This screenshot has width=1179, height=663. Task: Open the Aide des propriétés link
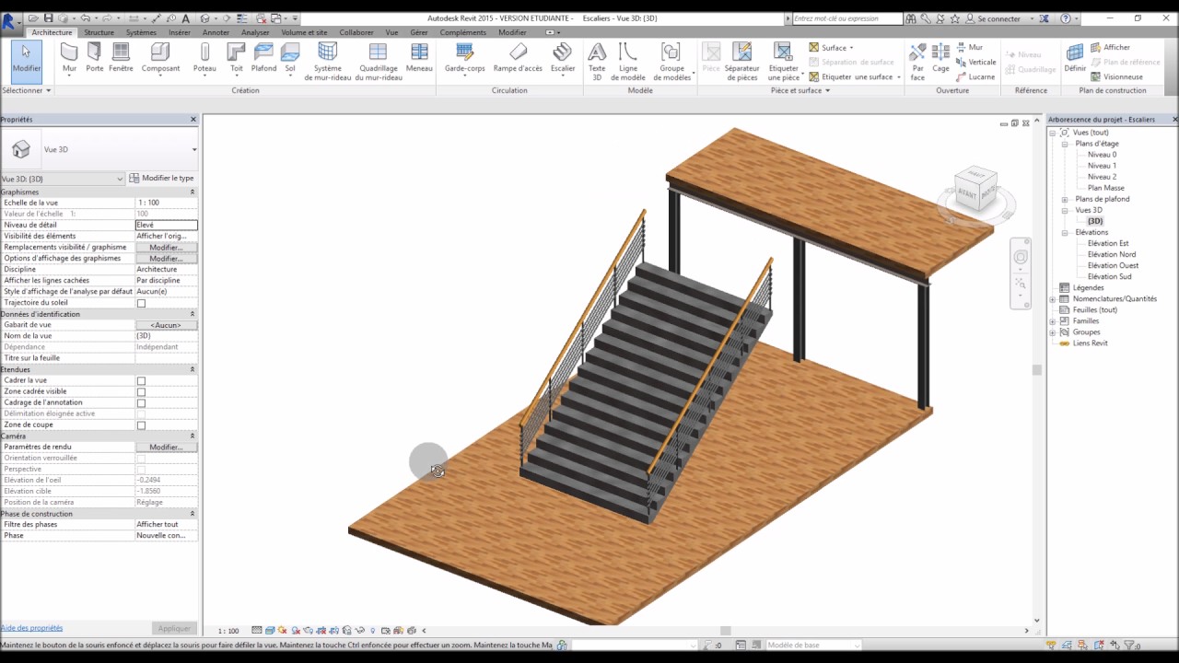coord(31,628)
